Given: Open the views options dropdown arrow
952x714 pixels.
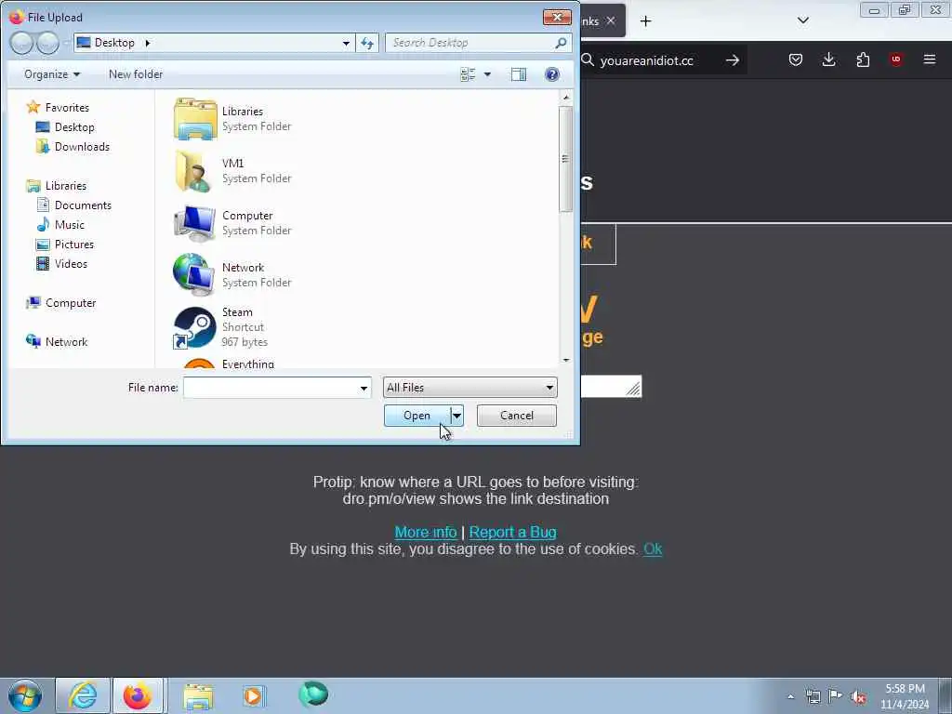Looking at the screenshot, I should 487,74.
